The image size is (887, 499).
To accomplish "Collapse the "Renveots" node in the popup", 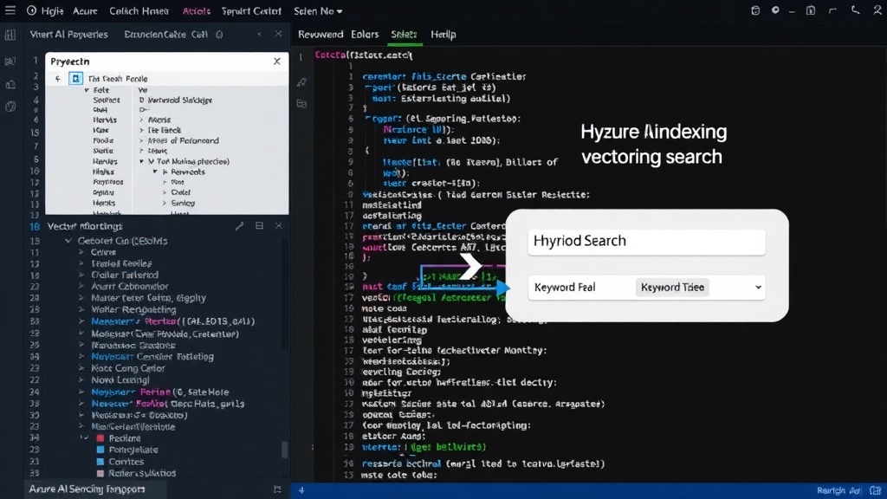I will pos(155,172).
